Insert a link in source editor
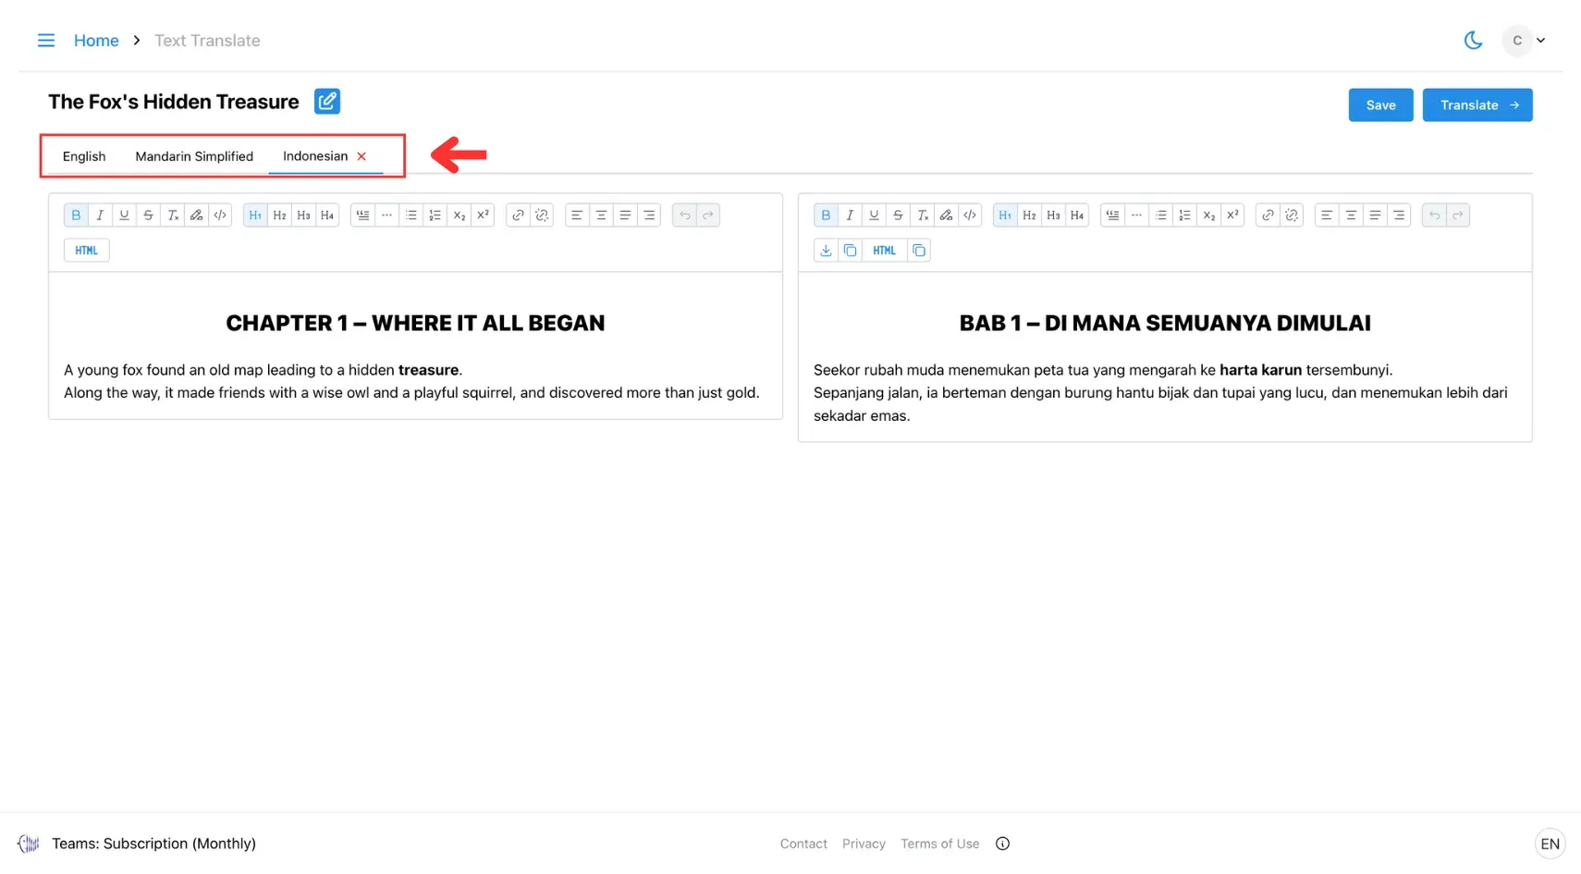 coord(518,215)
